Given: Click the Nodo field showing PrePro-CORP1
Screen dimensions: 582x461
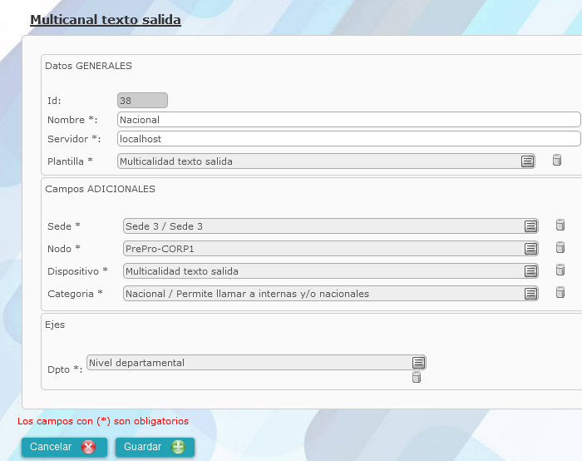Looking at the screenshot, I should (330, 249).
